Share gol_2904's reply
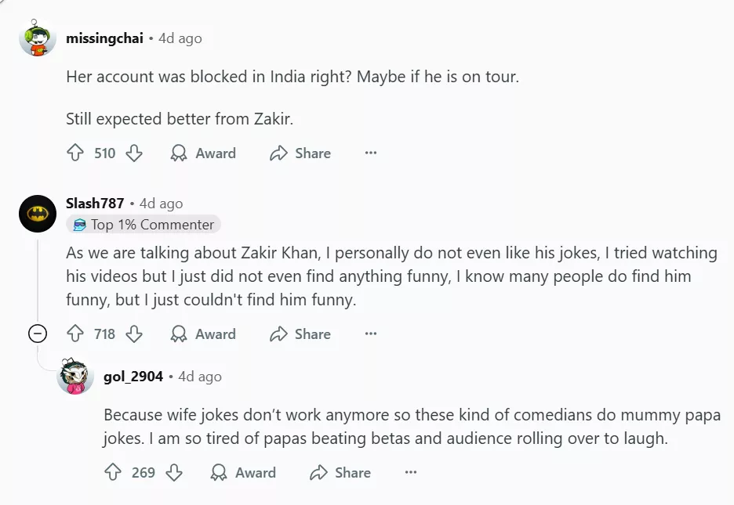 tap(340, 473)
